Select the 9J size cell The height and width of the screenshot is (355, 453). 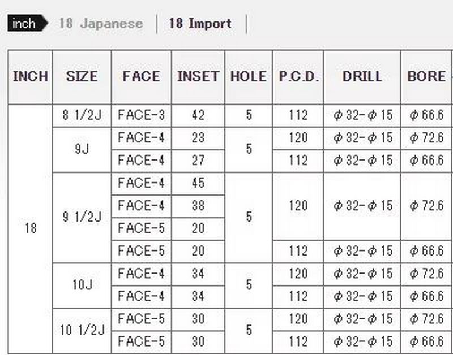point(82,149)
